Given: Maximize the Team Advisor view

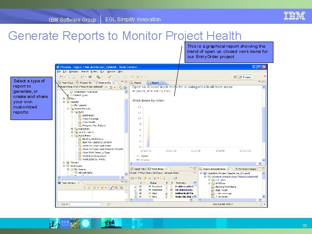Looking at the screenshot, I should (x=126, y=182).
